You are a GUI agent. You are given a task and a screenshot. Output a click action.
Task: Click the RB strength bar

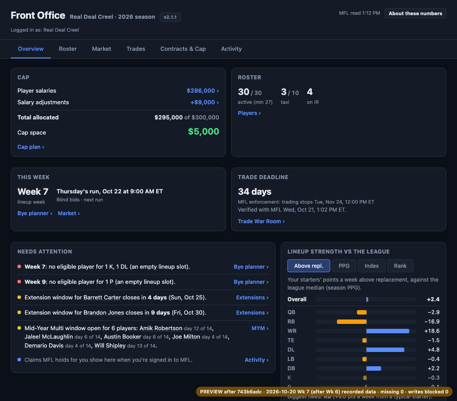tap(352, 322)
